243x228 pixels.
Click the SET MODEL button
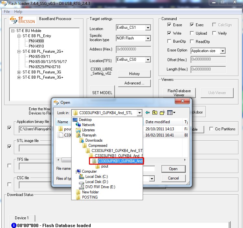[102, 92]
